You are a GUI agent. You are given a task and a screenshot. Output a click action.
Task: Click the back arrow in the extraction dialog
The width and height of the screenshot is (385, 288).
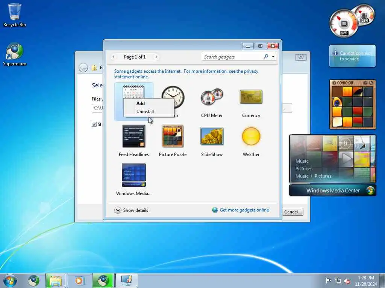point(83,67)
